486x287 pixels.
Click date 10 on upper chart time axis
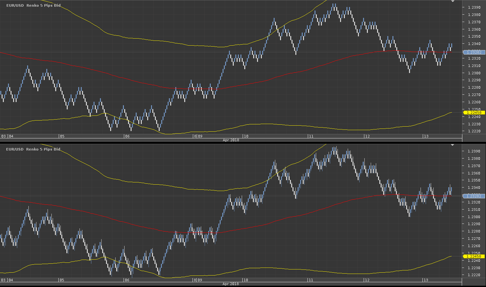(246, 136)
